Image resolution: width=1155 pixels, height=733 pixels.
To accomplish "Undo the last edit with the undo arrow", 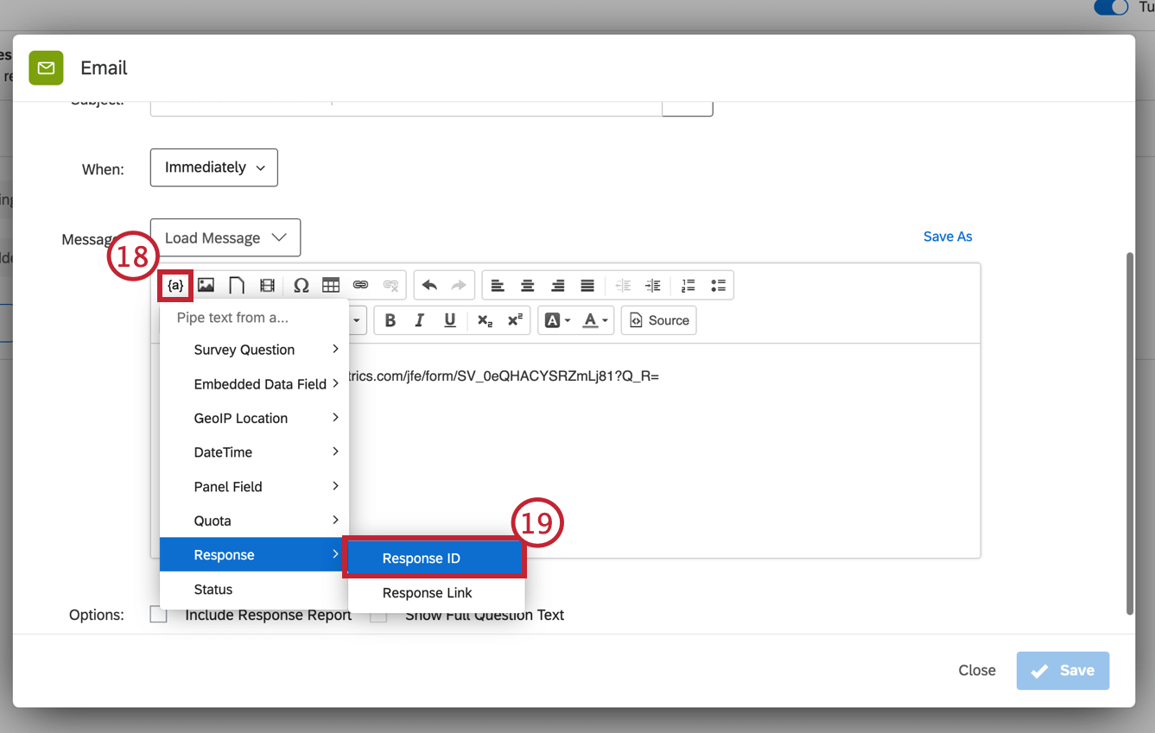I will click(x=428, y=285).
